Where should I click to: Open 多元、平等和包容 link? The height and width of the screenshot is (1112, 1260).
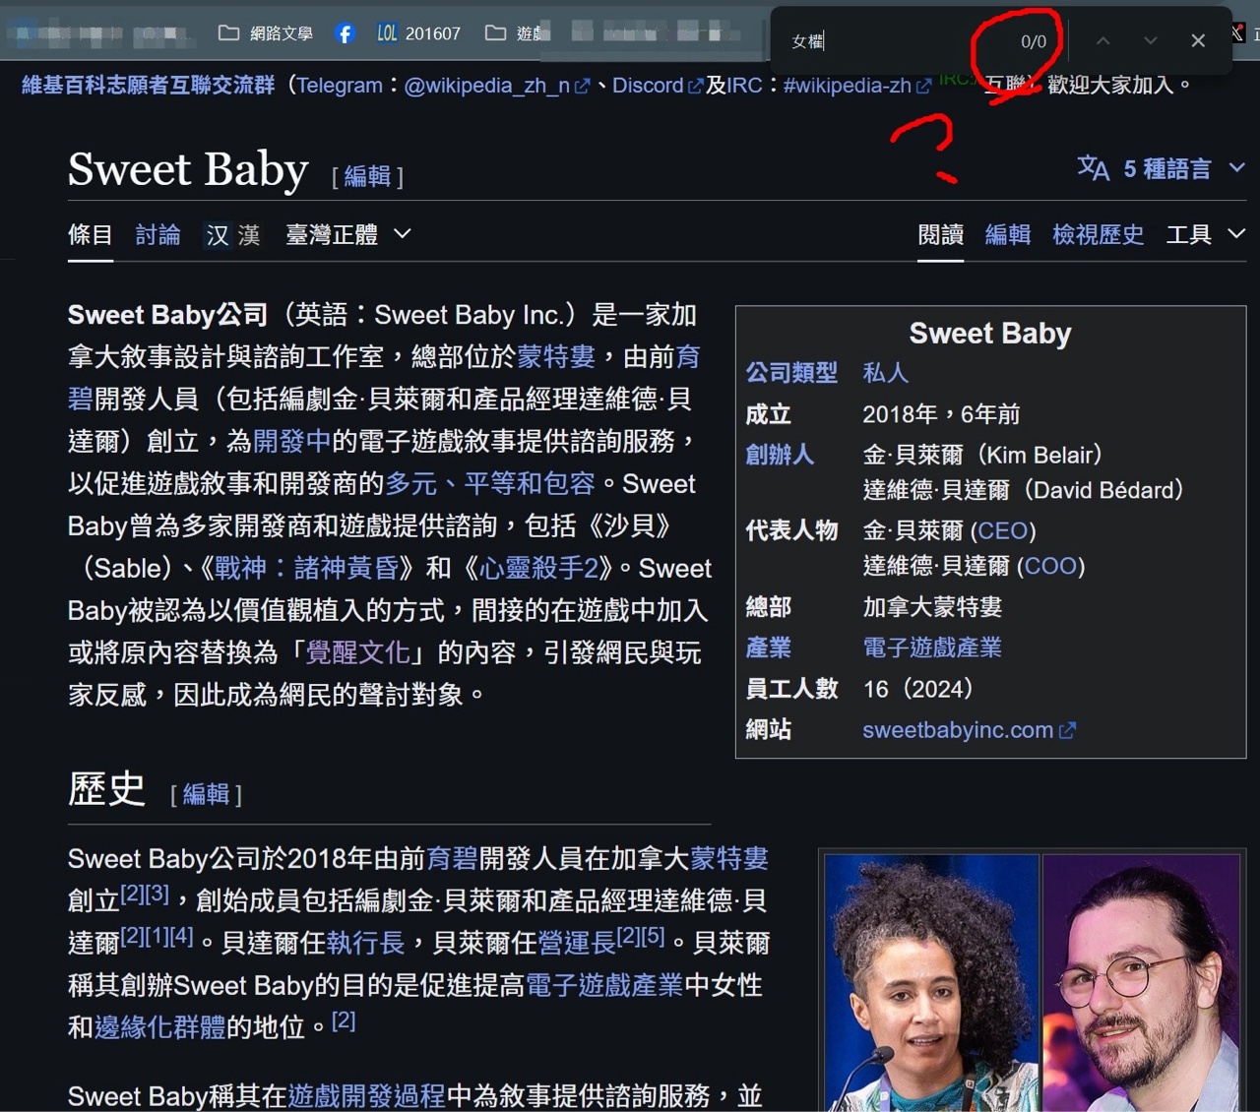pos(490,483)
